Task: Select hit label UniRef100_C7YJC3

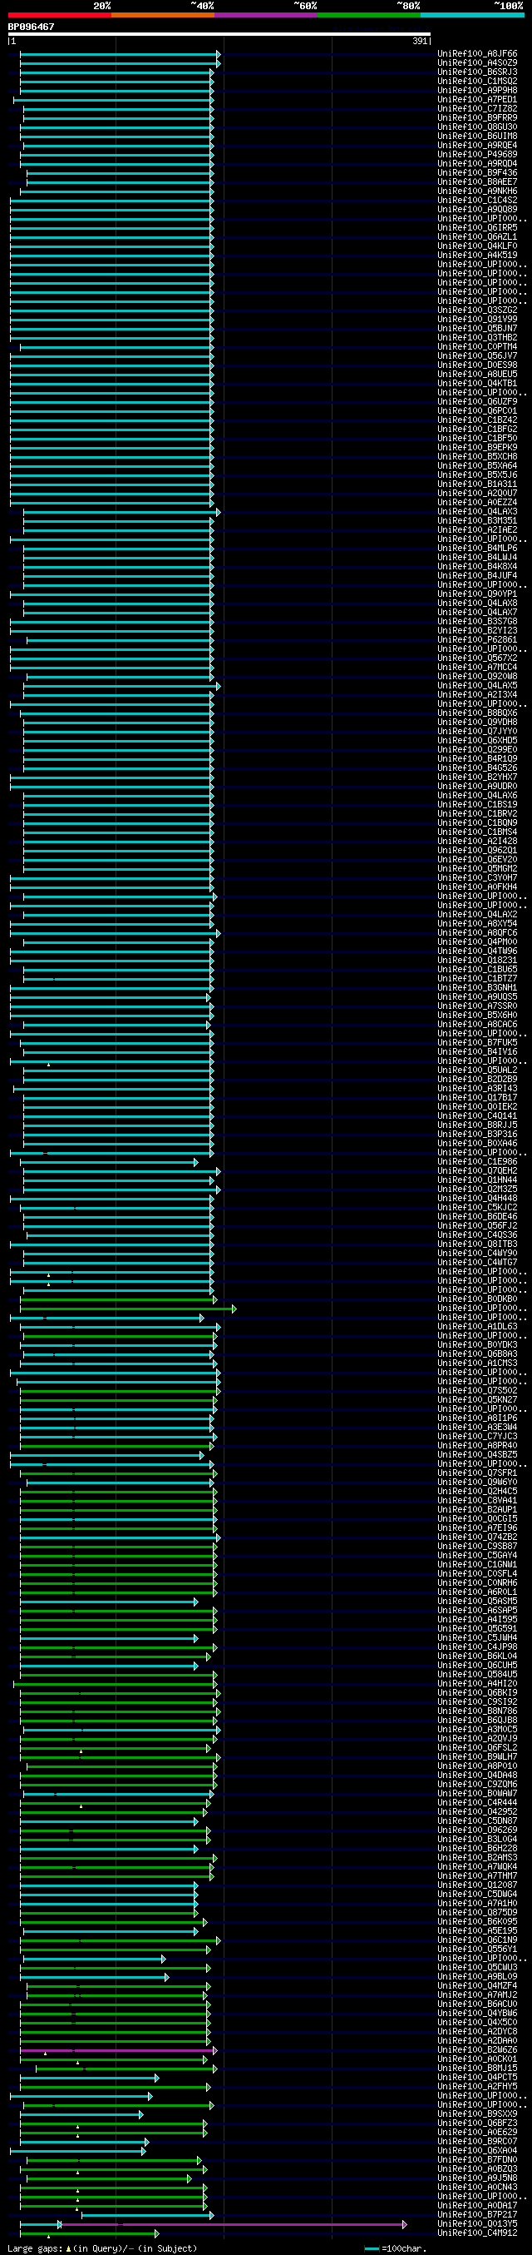Action: click(477, 1437)
